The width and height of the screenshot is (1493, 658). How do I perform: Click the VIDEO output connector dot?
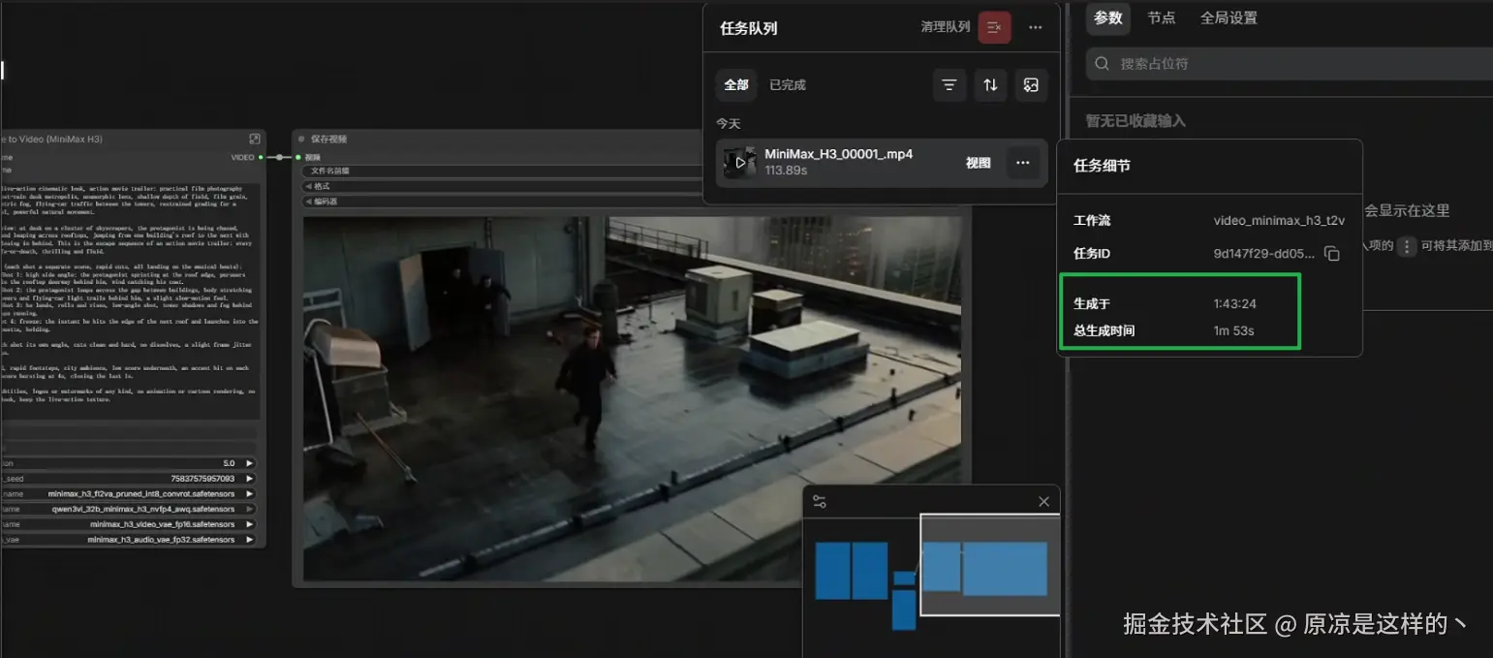point(262,157)
